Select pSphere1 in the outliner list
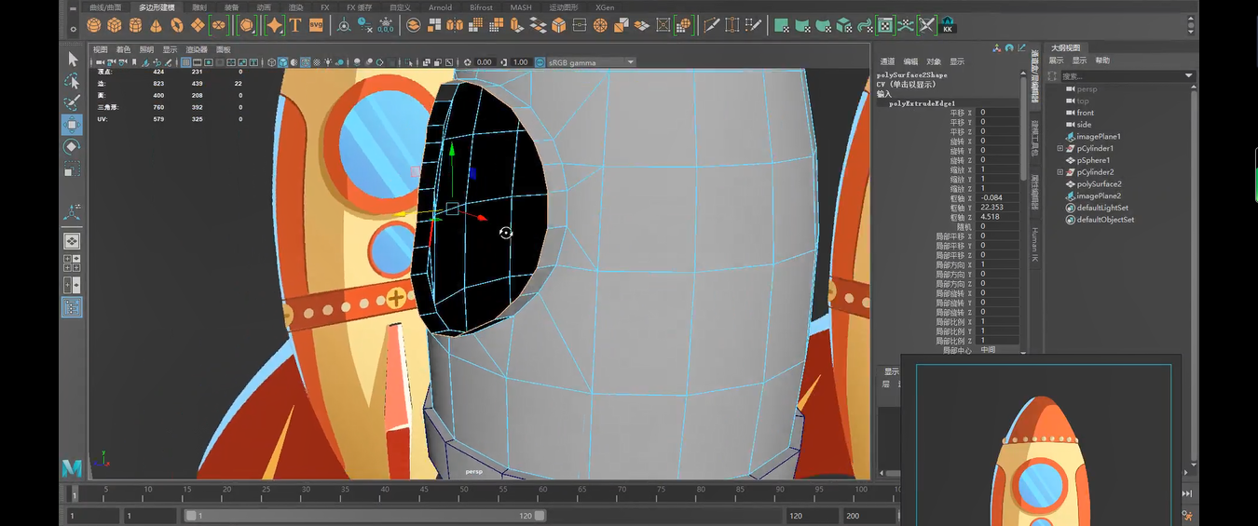The width and height of the screenshot is (1258, 526). (x=1093, y=160)
